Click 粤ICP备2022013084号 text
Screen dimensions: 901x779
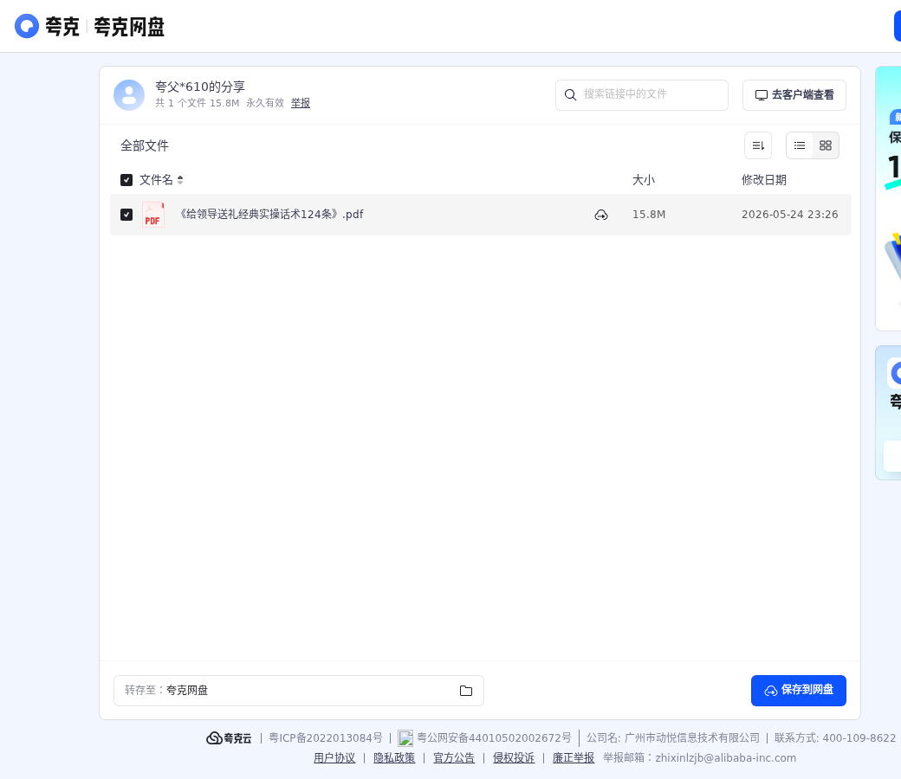tap(325, 737)
